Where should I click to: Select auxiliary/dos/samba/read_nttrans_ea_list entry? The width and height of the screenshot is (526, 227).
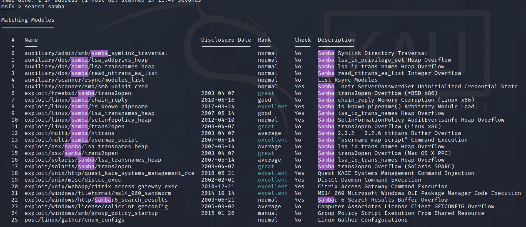tap(91, 73)
